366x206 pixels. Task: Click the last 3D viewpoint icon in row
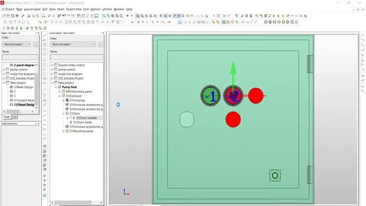click(297, 22)
